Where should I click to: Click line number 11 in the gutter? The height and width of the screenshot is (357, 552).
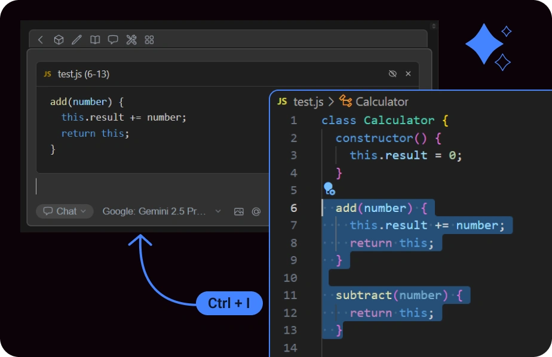[x=290, y=295]
